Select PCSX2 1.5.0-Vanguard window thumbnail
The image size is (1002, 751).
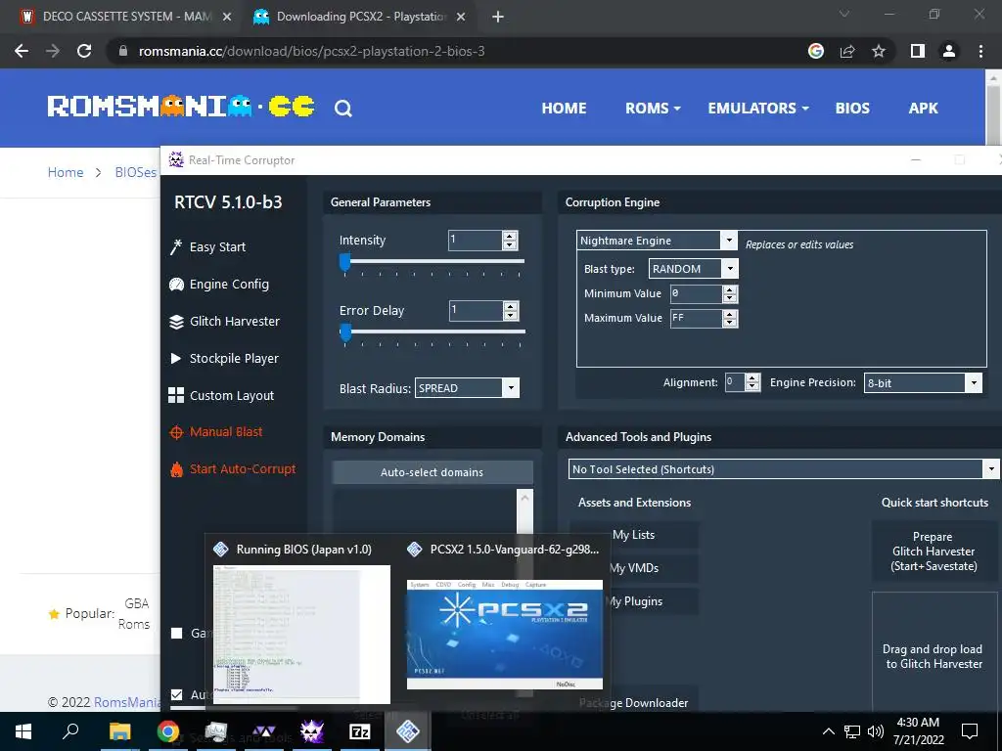tap(505, 634)
